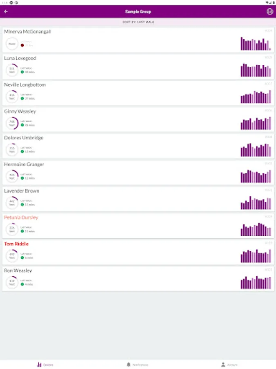Open the group icon at top right
The width and height of the screenshot is (276, 369).
point(269,11)
